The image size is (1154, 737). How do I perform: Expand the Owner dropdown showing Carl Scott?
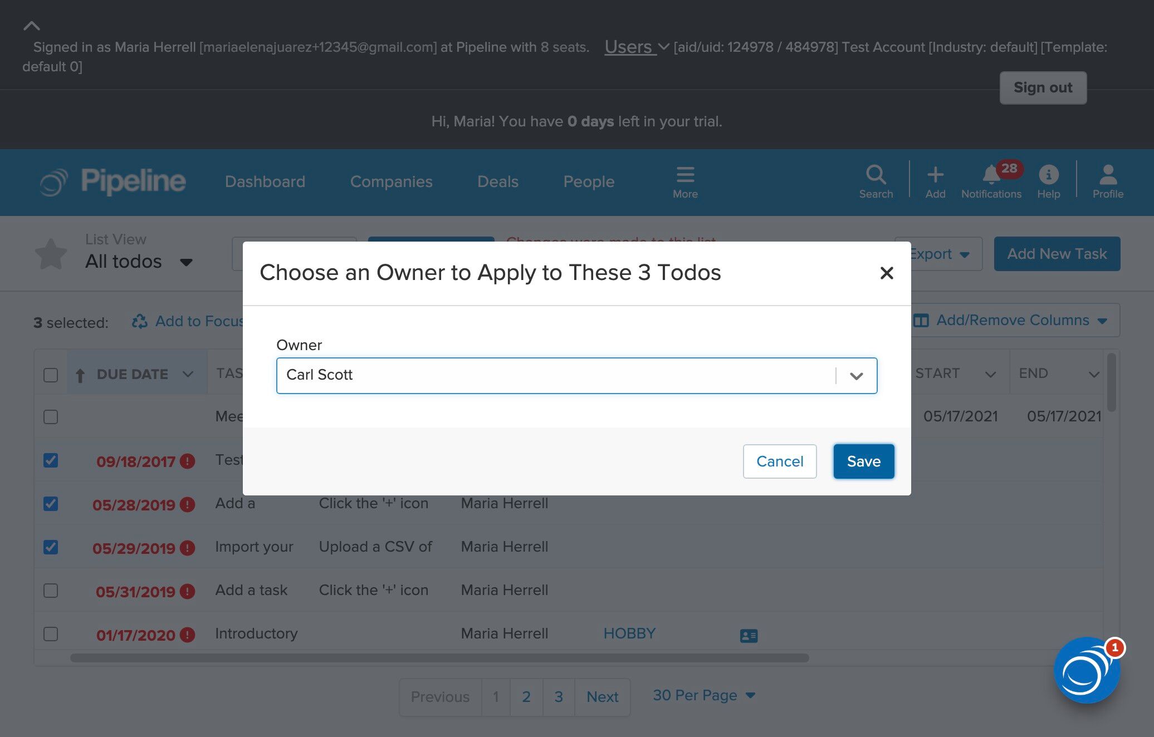pyautogui.click(x=856, y=376)
